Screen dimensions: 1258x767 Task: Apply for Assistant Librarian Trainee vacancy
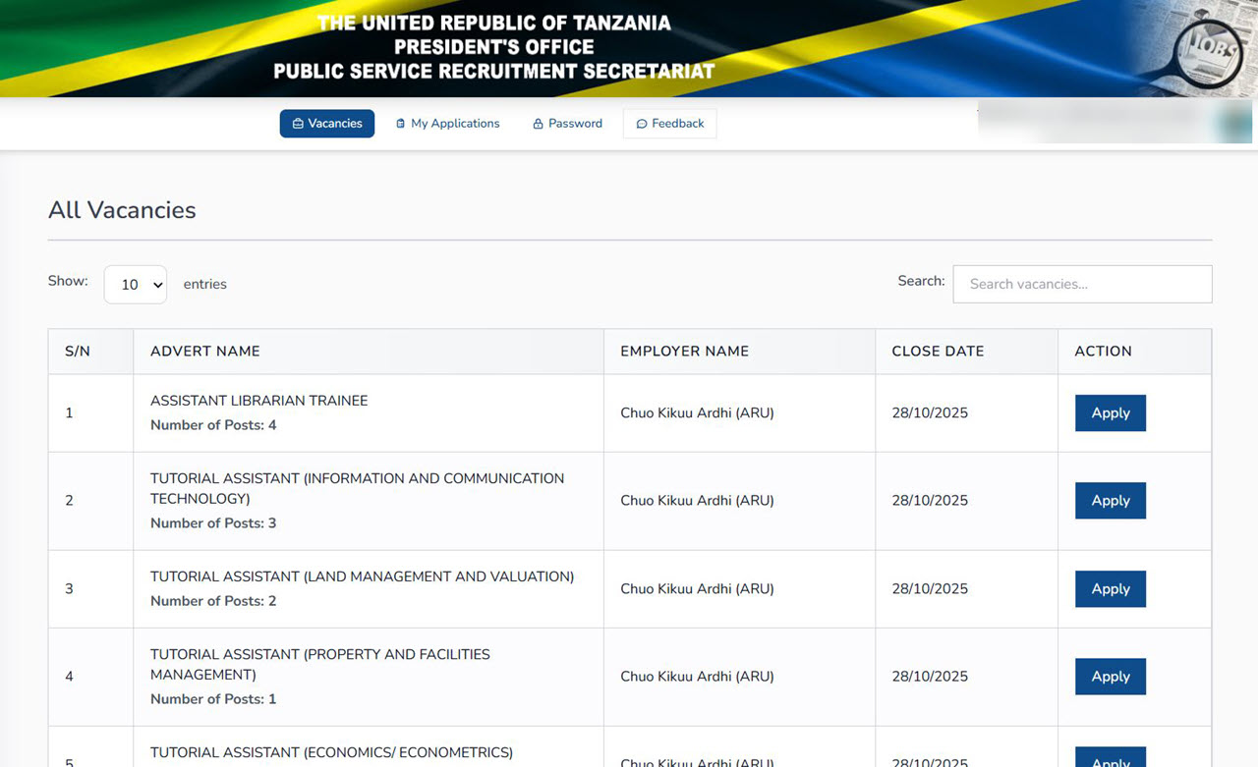click(x=1110, y=413)
